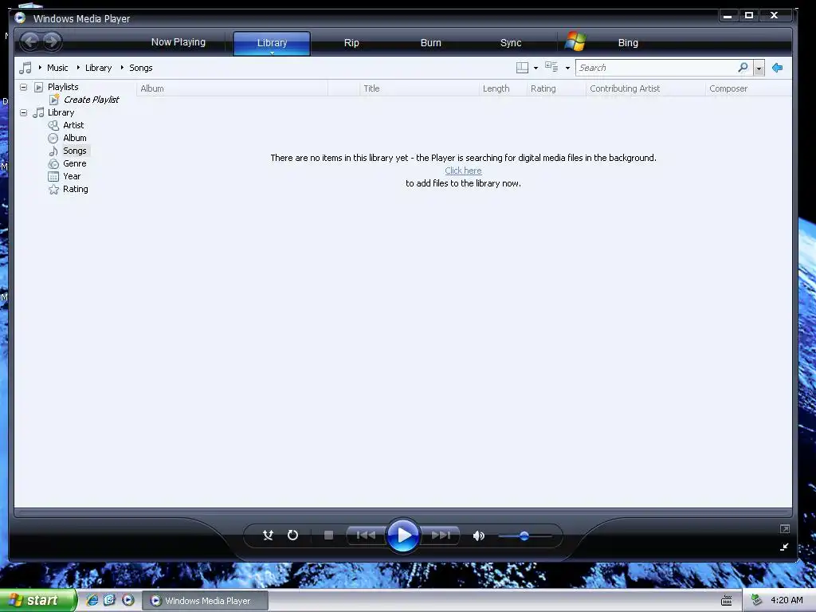This screenshot has width=816, height=612.
Task: Open the Windows start menu
Action: [38, 600]
